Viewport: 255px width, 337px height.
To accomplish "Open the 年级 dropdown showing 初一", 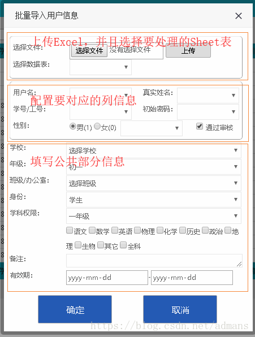I will pyautogui.click(x=154, y=167).
